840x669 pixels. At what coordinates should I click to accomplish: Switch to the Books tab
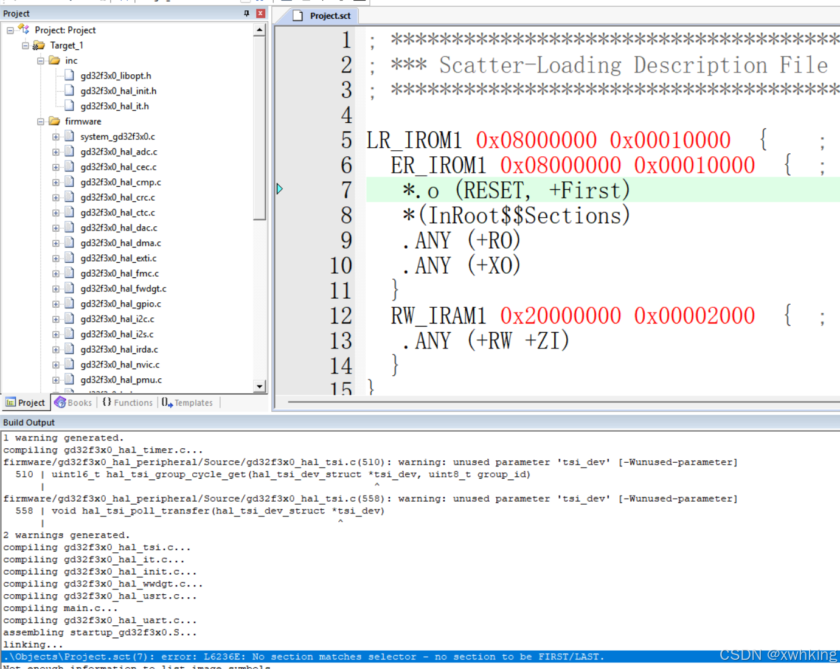73,403
